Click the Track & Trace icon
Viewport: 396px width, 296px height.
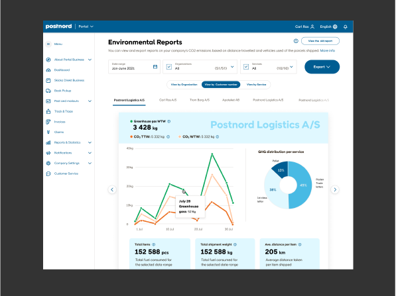tap(48, 111)
